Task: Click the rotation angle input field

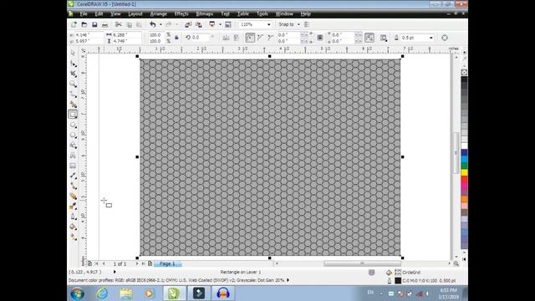Action: [201, 38]
